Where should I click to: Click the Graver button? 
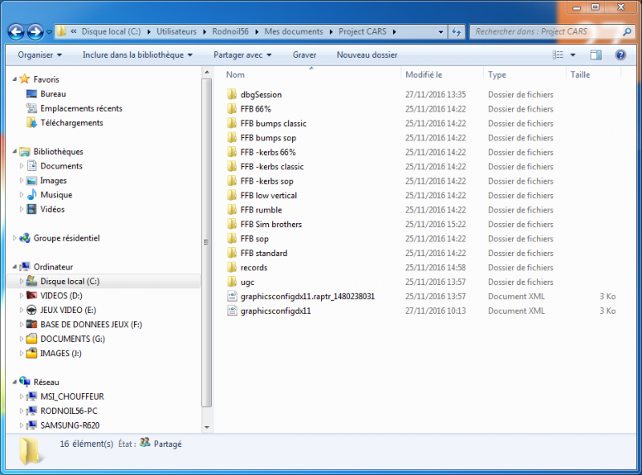click(304, 55)
